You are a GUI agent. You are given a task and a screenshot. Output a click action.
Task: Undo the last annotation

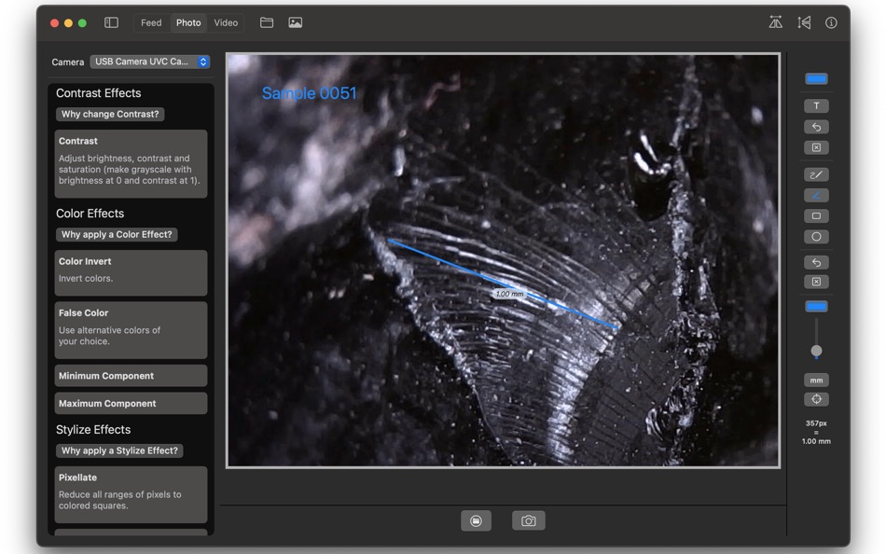click(816, 127)
